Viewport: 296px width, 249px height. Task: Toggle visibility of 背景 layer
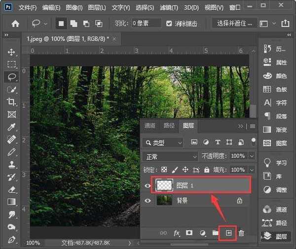147,201
